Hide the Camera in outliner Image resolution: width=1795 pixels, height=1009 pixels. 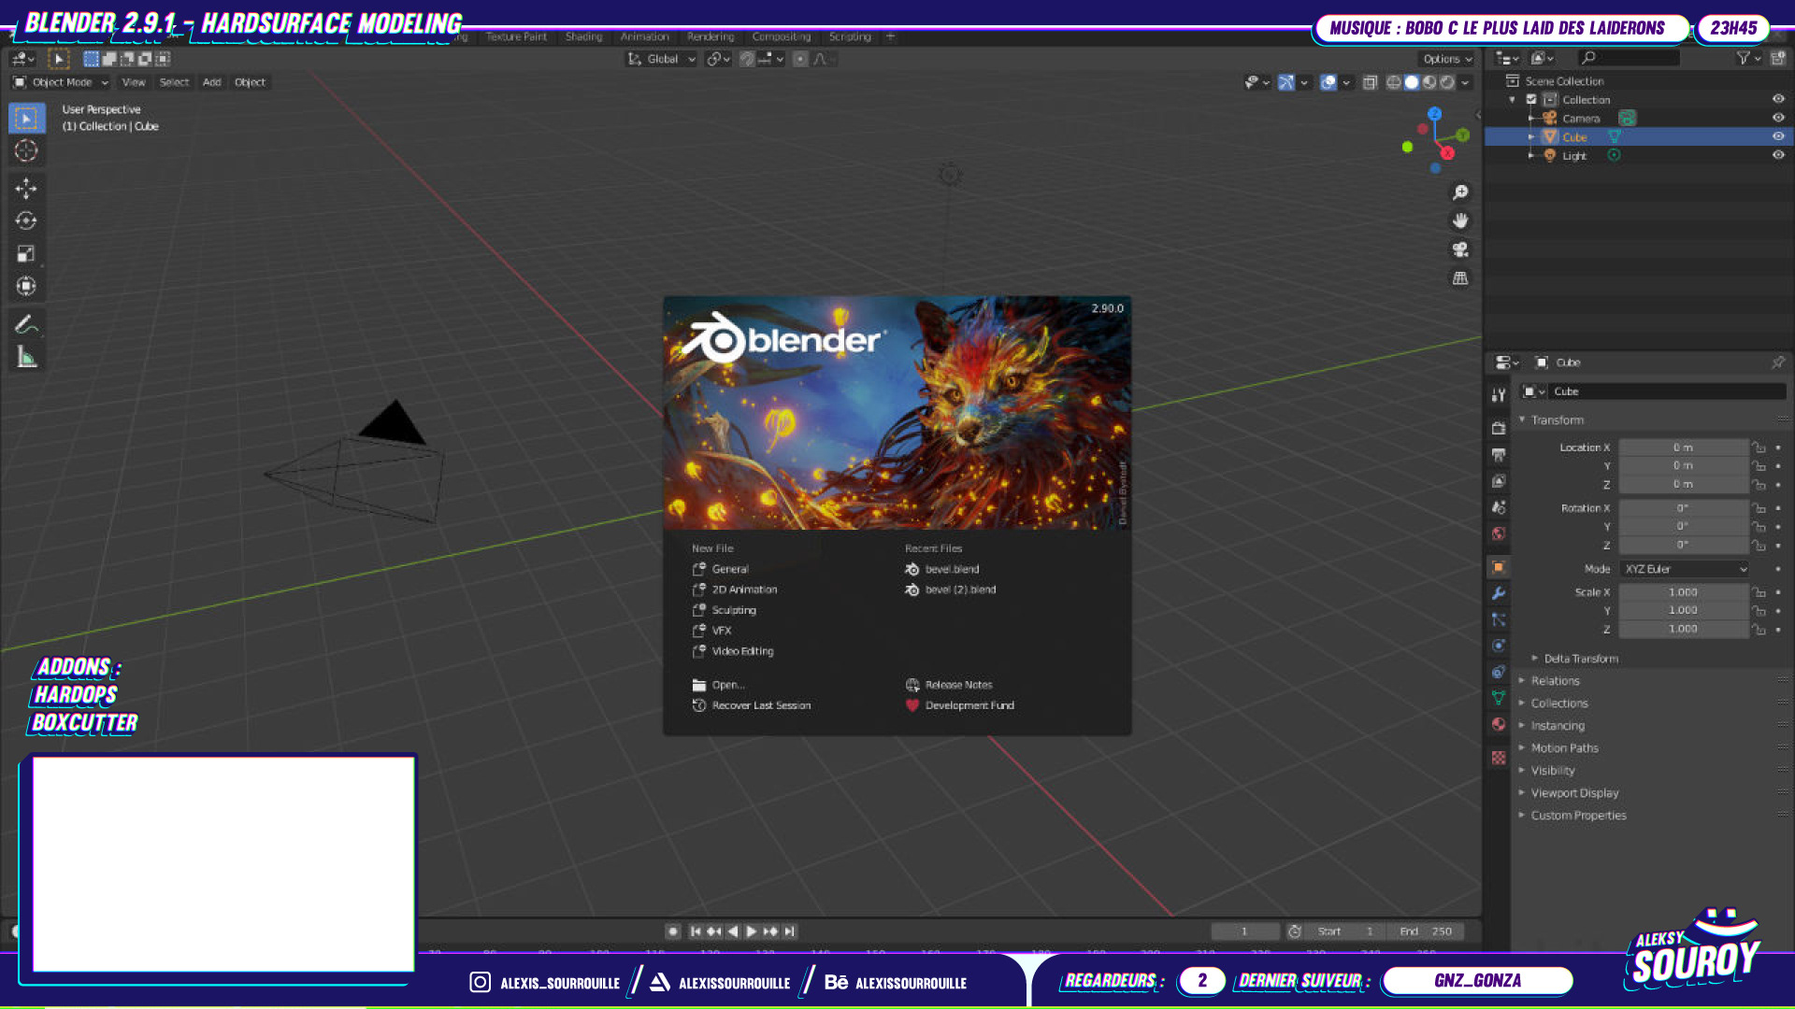(x=1778, y=118)
